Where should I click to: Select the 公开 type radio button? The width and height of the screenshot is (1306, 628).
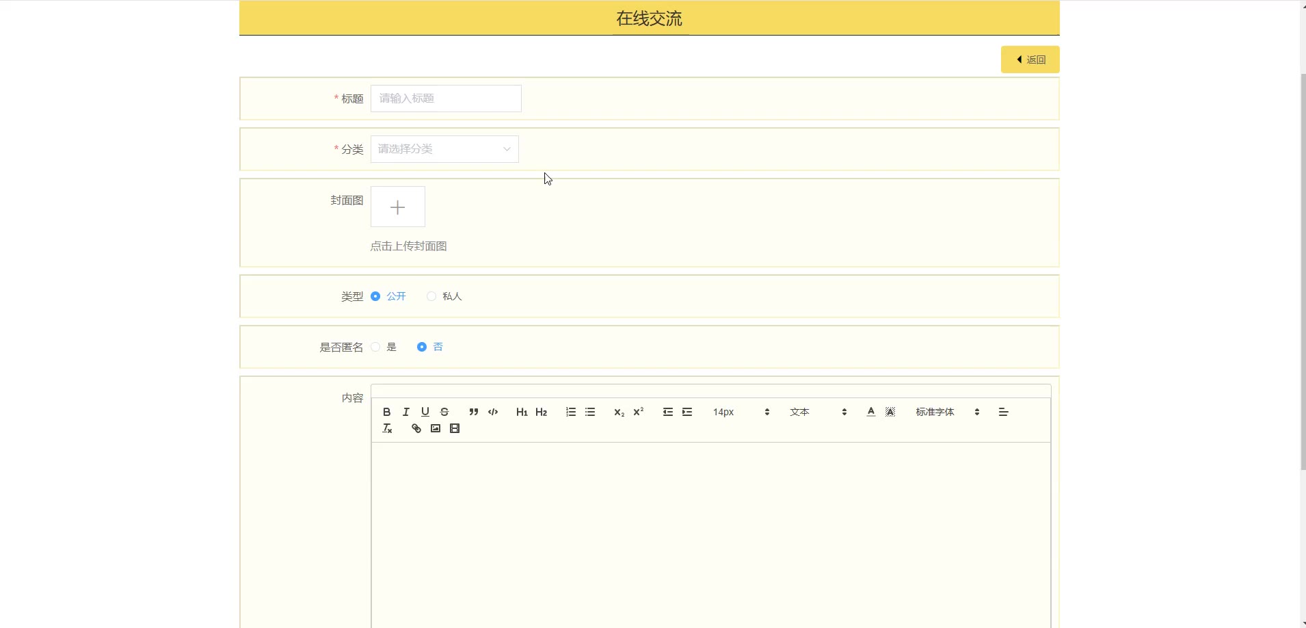pyautogui.click(x=375, y=296)
